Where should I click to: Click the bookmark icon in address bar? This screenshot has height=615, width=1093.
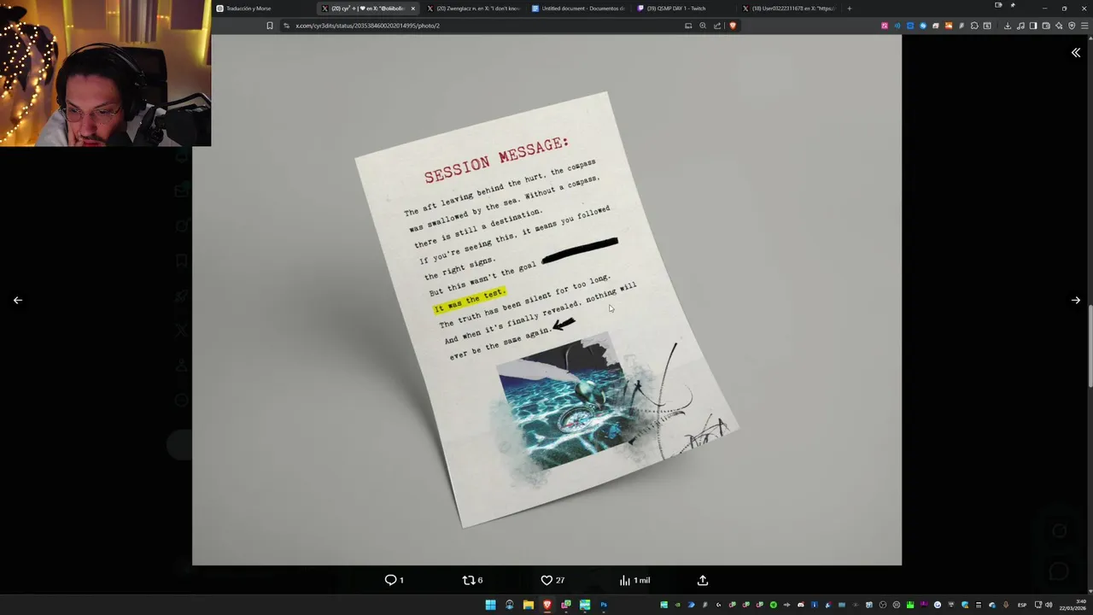click(x=270, y=26)
